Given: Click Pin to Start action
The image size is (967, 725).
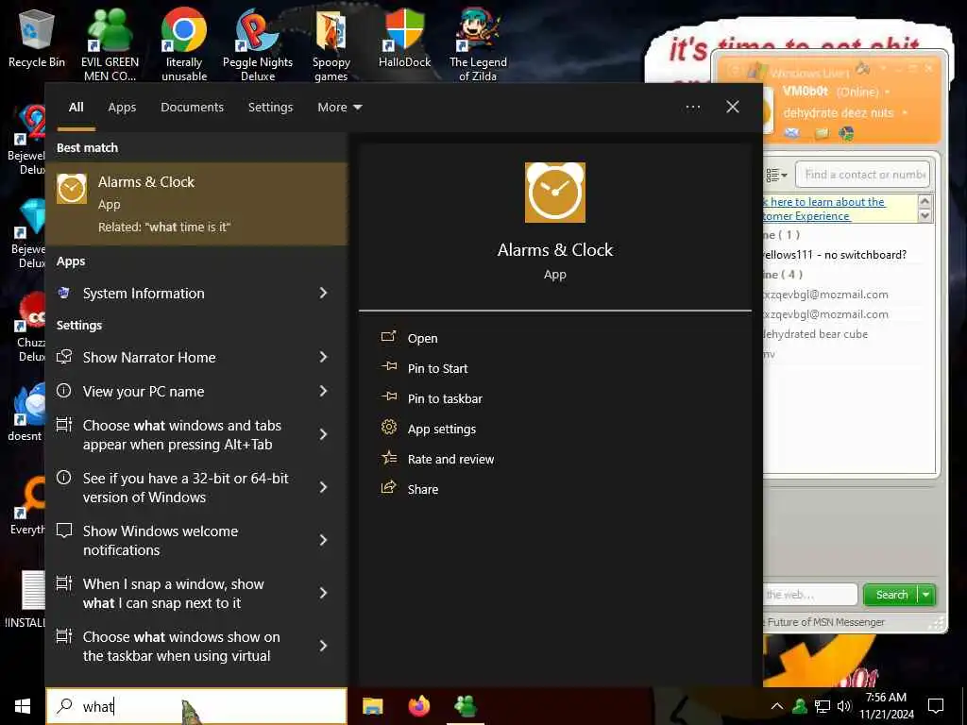Looking at the screenshot, I should [x=438, y=369].
